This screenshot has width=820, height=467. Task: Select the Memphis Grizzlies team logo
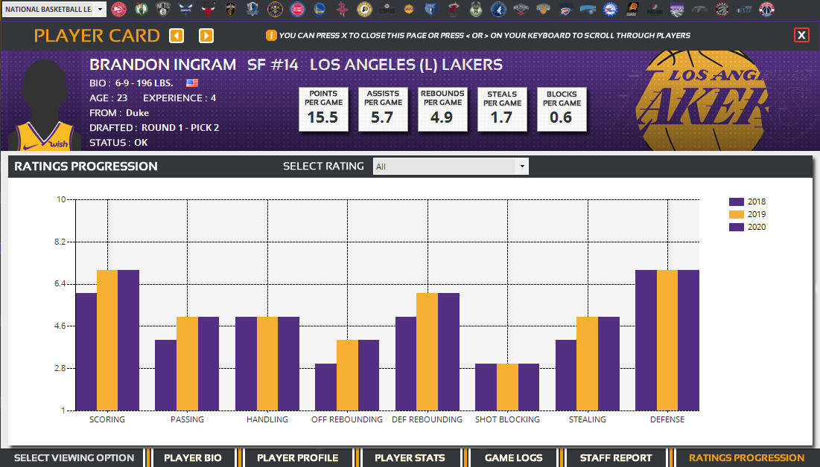[431, 9]
